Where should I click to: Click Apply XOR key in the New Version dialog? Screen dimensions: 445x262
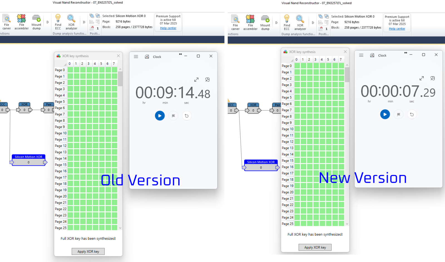315,247
